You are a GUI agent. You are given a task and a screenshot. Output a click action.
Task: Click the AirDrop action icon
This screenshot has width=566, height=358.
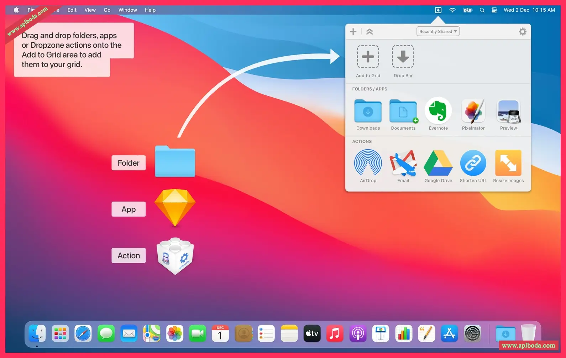pos(368,163)
